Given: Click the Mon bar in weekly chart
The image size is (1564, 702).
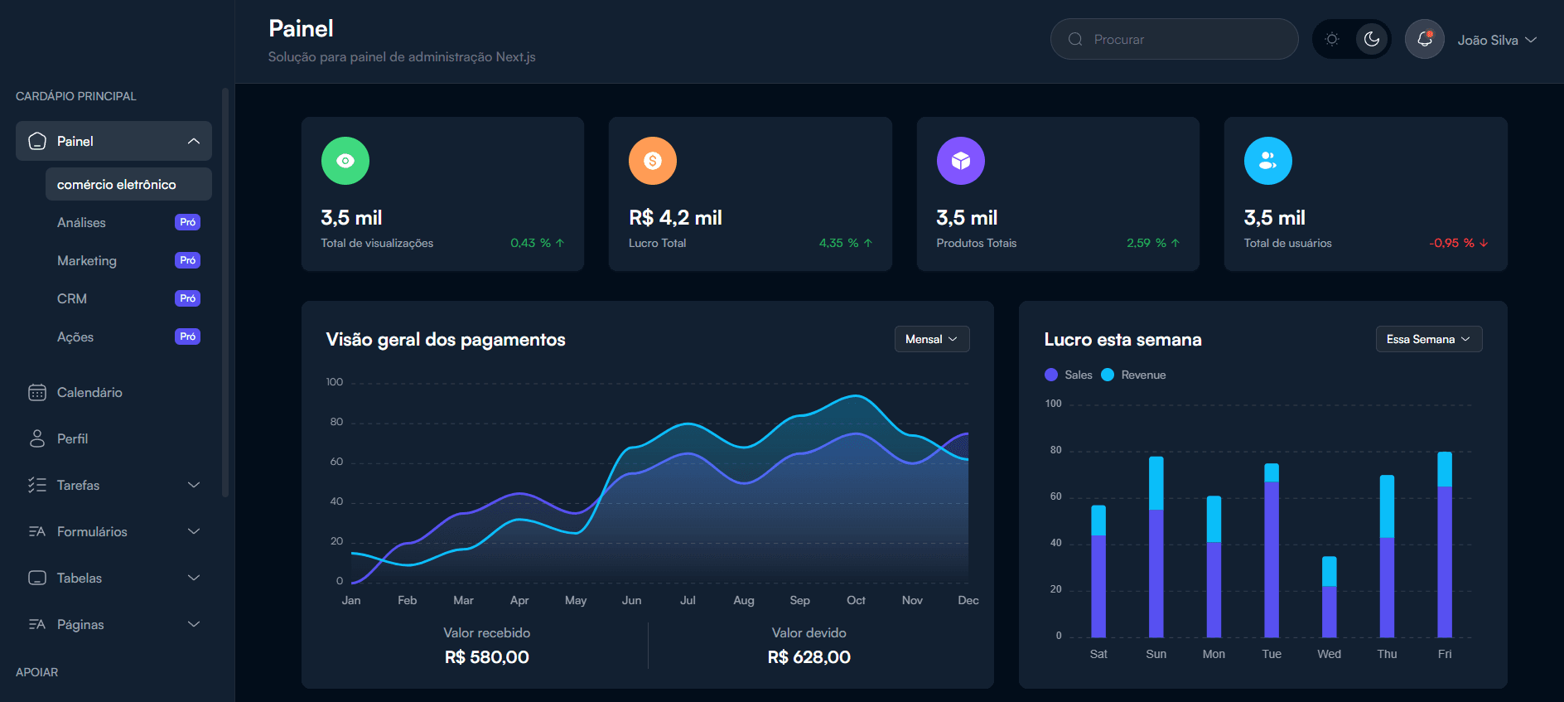Looking at the screenshot, I should [1214, 566].
